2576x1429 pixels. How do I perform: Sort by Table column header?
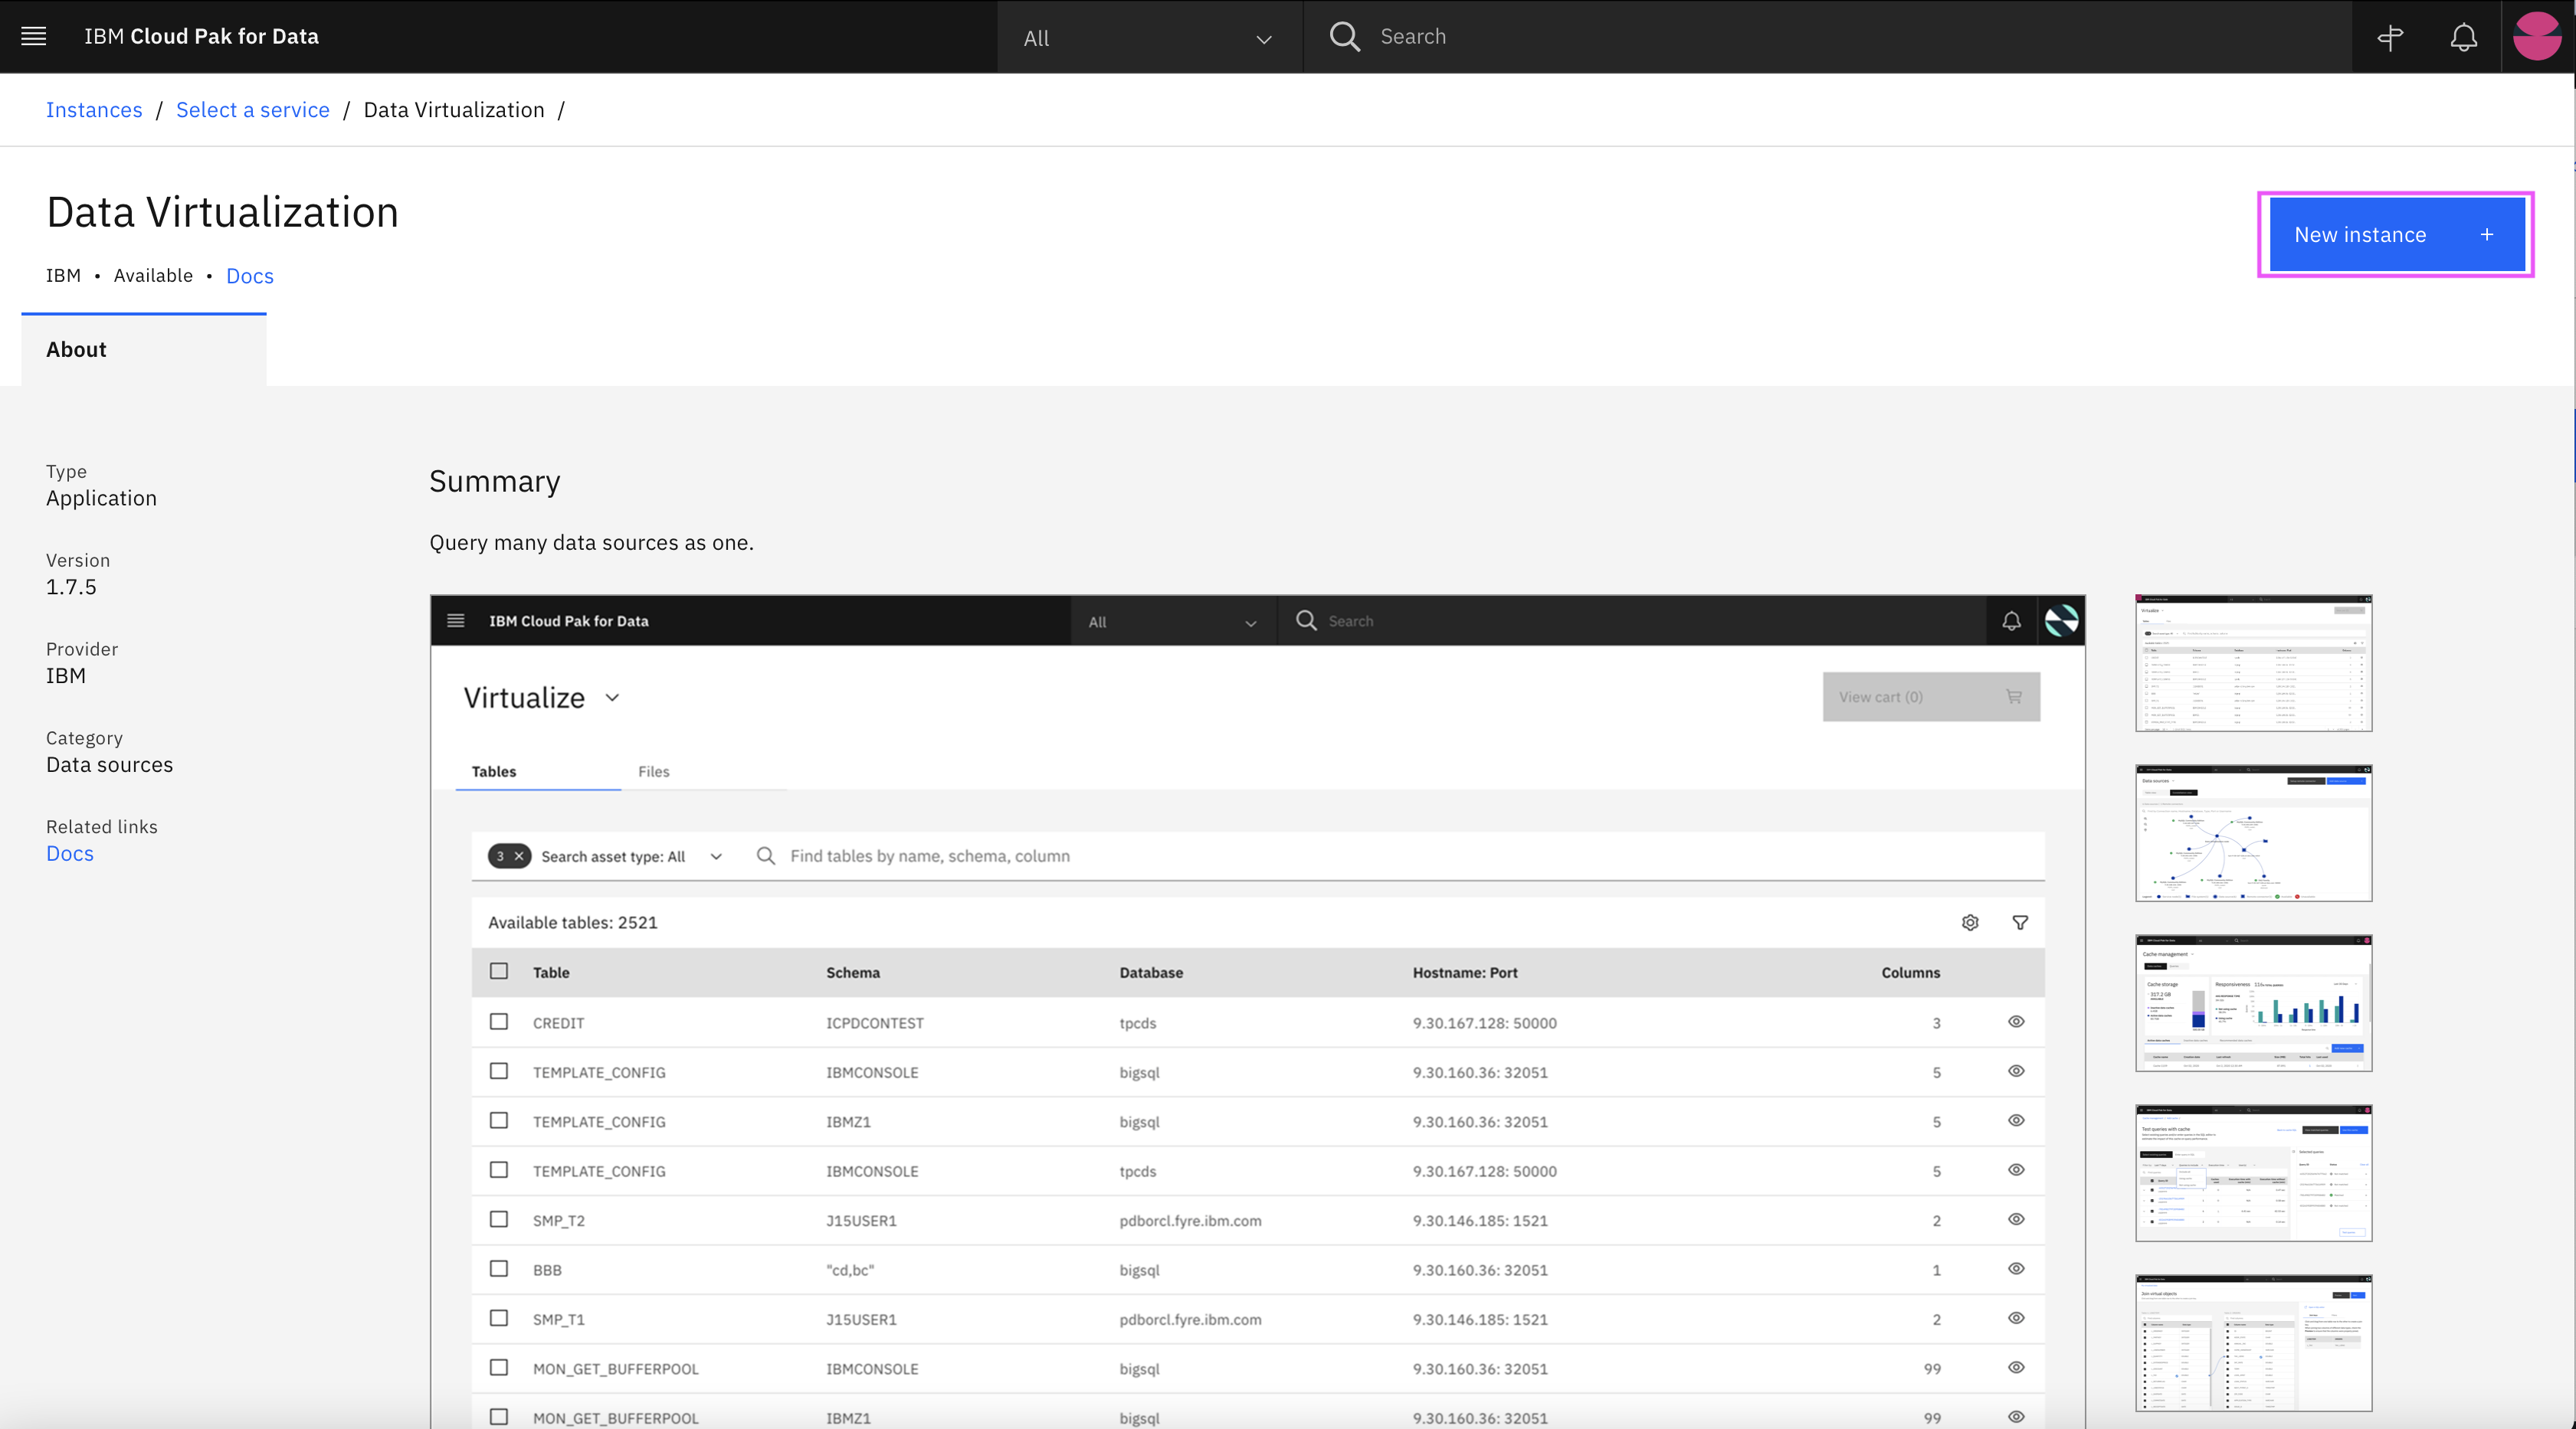[551, 973]
